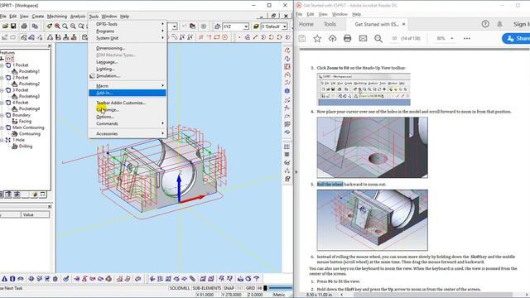The width and height of the screenshot is (530, 298).
Task: Click the star bookmark icon in Acrobat
Action: [x=317, y=39]
